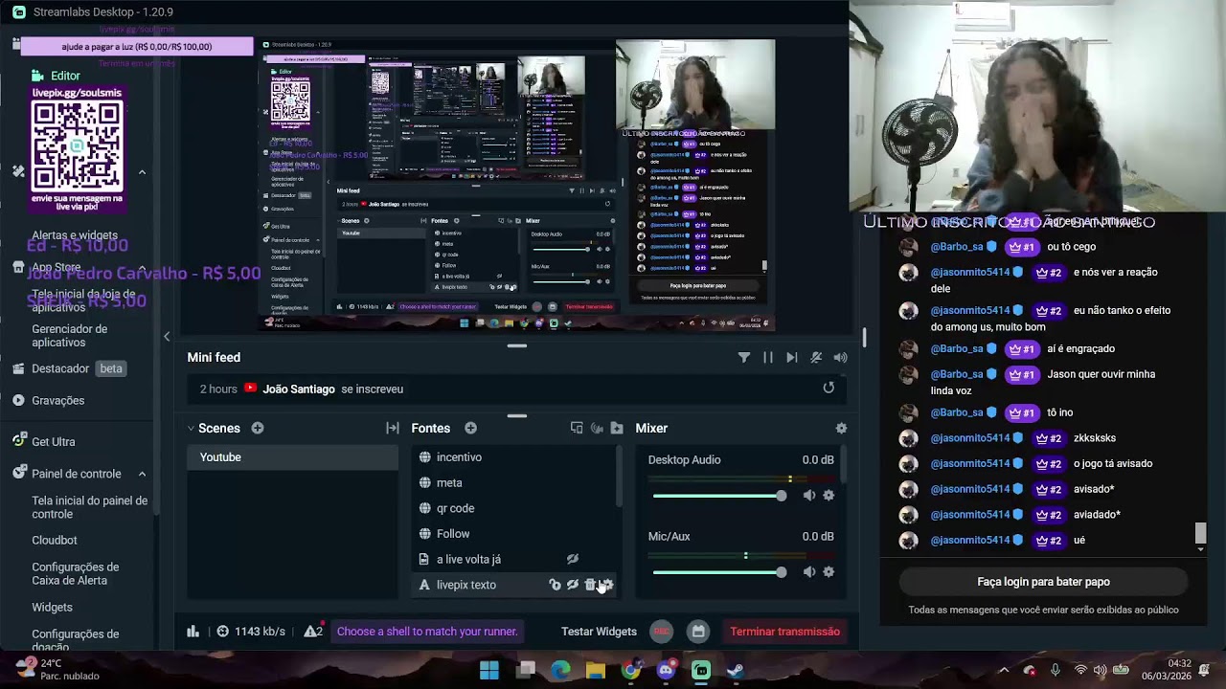Screen dimensions: 1226x689
Task: Lock the livepix texto source
Action: pyautogui.click(x=555, y=585)
